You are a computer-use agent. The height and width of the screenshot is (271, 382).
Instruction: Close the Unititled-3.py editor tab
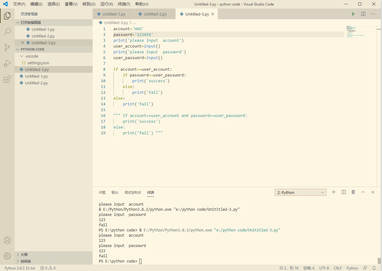[213, 14]
